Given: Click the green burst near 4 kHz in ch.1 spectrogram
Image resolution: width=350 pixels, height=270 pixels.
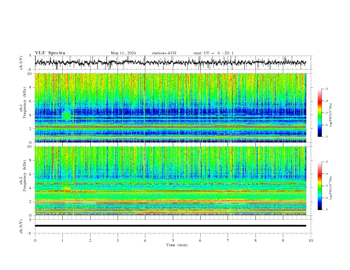Looking at the screenshot, I should (66, 115).
